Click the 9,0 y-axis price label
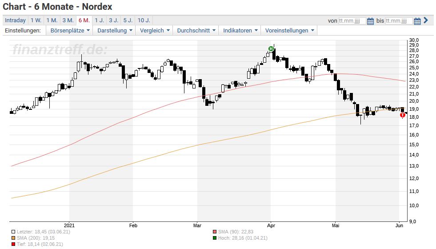The height and width of the screenshot is (249, 436). pyautogui.click(x=412, y=221)
